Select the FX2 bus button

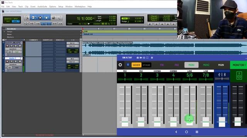pyautogui.click(x=177, y=65)
